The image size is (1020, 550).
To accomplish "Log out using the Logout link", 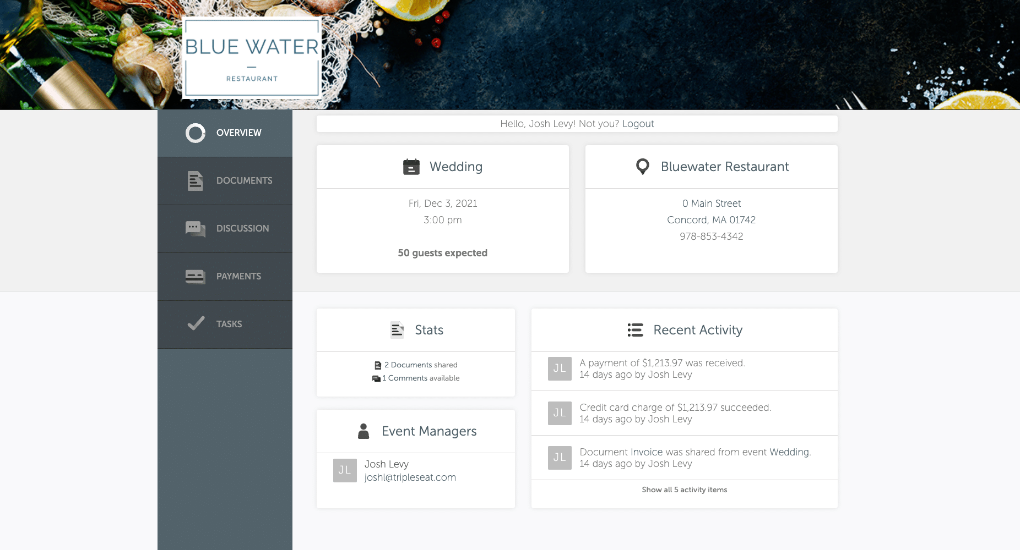I will tap(638, 124).
